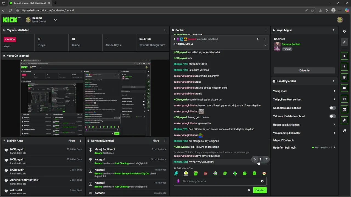351x197 pixels.
Task: Click the Kick logo
Action: (12, 20)
